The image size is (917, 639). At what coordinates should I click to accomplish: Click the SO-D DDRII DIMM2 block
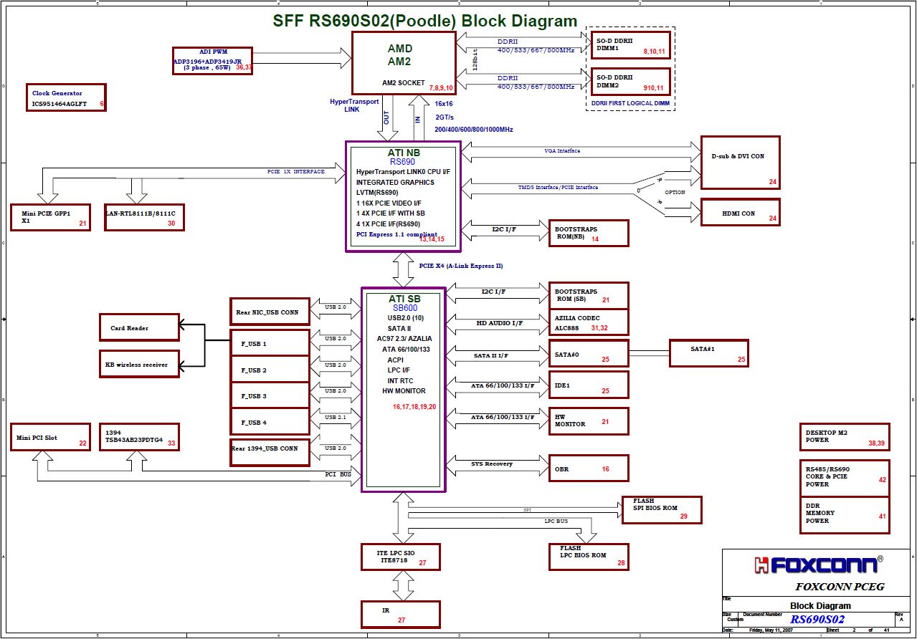(x=630, y=82)
